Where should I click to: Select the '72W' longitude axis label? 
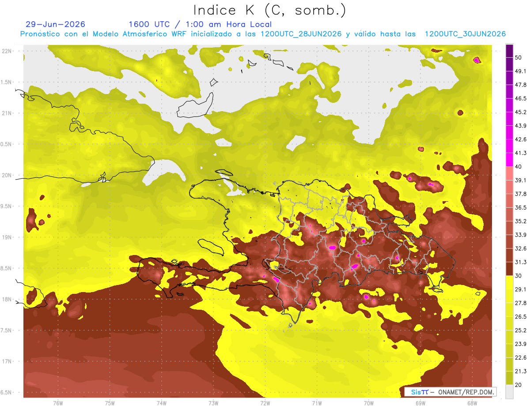(265, 403)
